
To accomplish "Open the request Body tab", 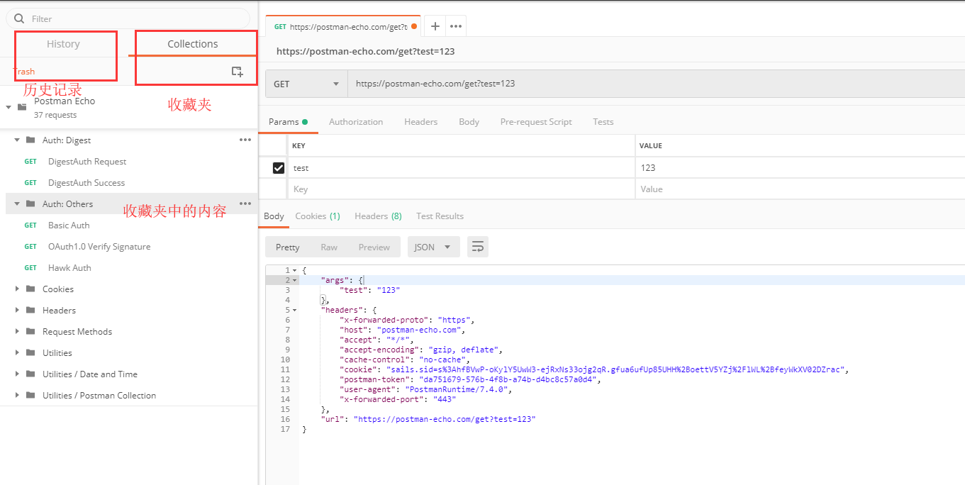I will click(x=469, y=122).
